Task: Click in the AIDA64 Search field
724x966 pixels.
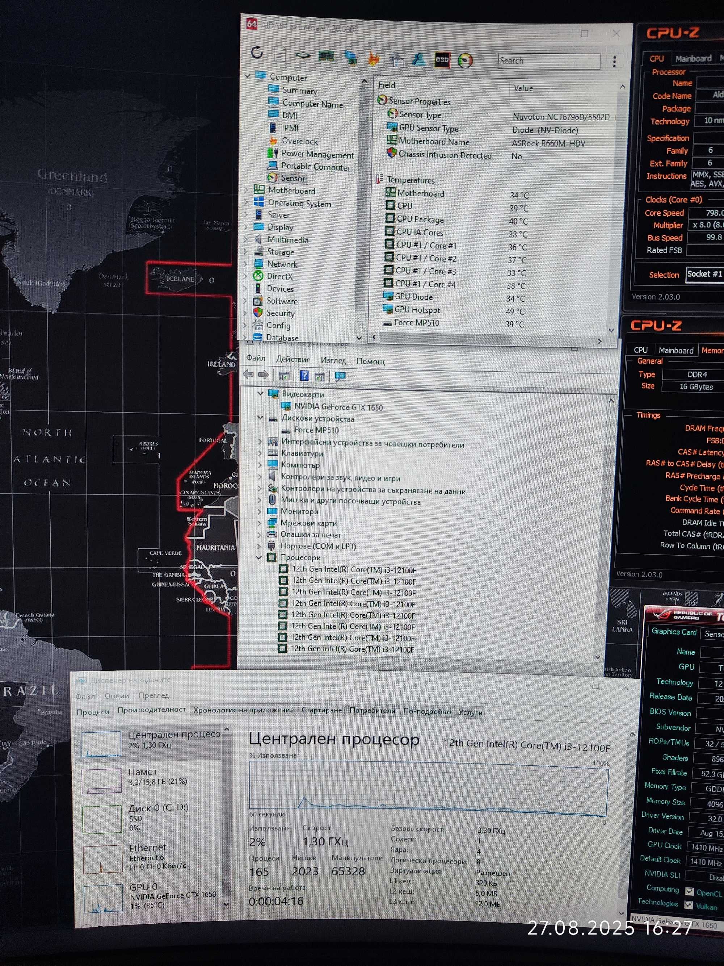Action: coord(549,61)
